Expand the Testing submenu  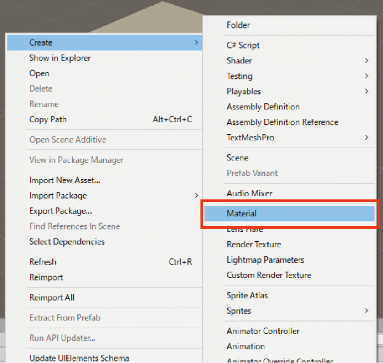[239, 76]
